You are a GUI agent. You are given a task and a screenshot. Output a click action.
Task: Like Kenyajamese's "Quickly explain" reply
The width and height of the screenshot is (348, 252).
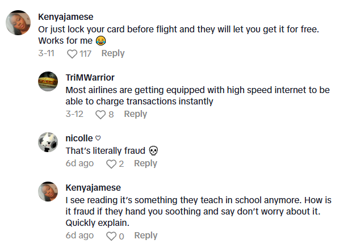pyautogui.click(x=111, y=236)
